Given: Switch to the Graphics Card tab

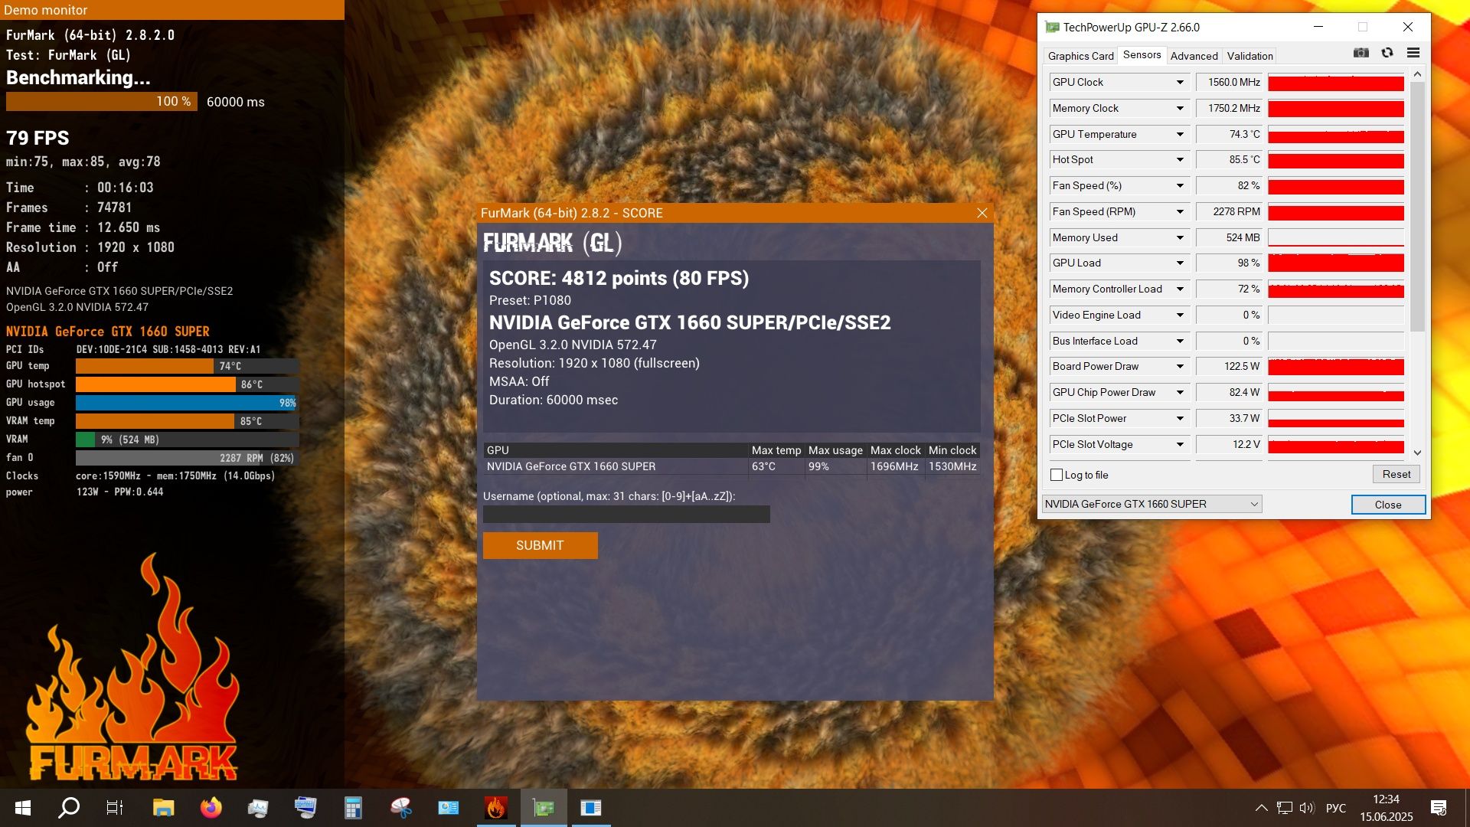Looking at the screenshot, I should (x=1080, y=56).
